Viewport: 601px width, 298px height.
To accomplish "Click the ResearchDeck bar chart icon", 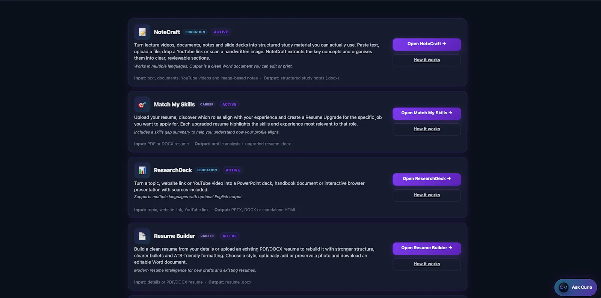I will [x=142, y=170].
